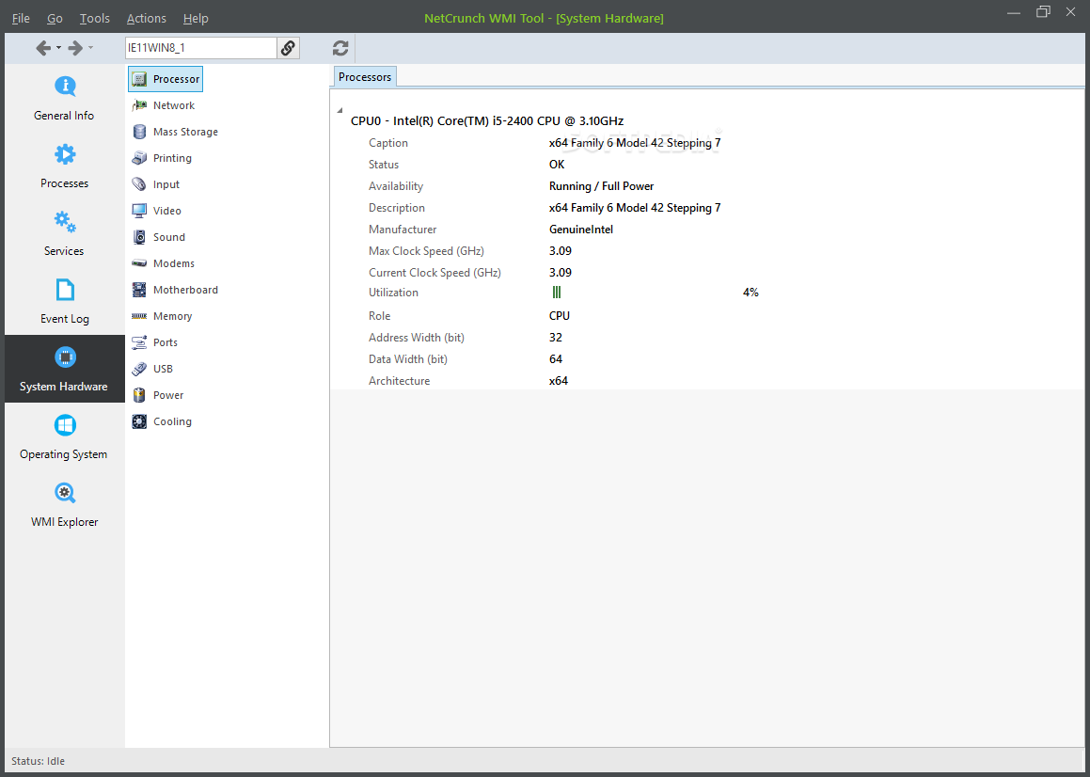Select the Processor hardware category
The image size is (1090, 777).
(x=166, y=79)
